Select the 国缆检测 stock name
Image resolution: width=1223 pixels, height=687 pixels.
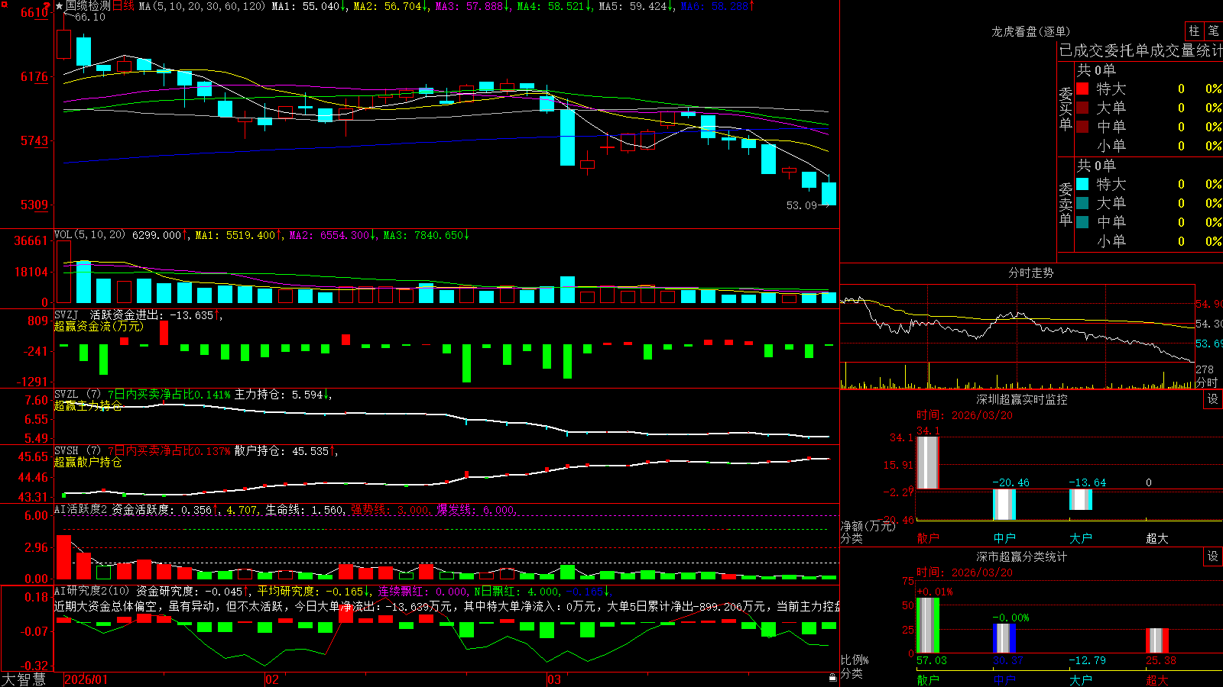coord(88,6)
